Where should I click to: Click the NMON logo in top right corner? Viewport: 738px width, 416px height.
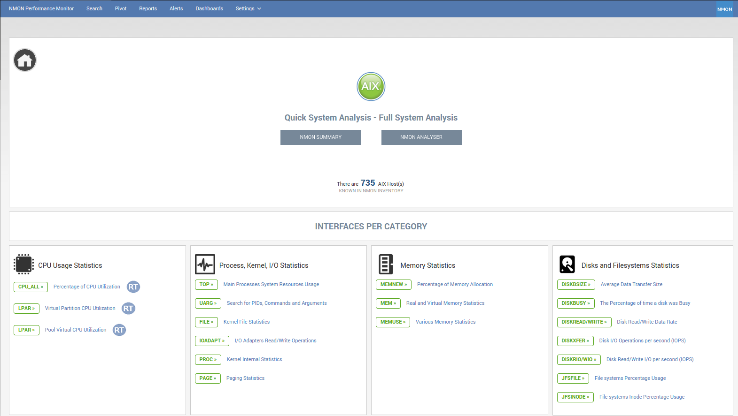click(724, 9)
